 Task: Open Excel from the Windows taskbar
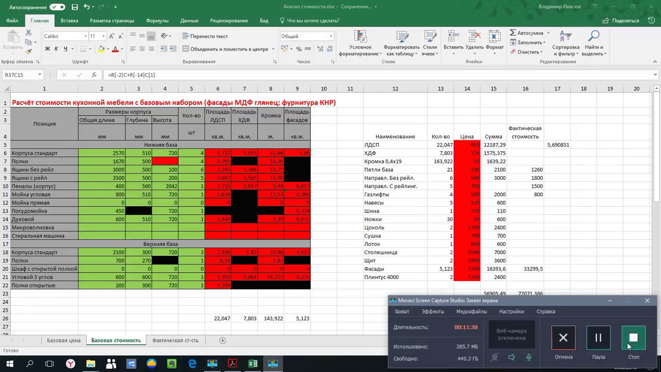pyautogui.click(x=253, y=364)
